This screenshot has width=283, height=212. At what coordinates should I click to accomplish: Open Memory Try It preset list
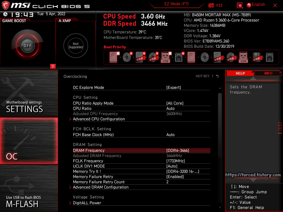point(141,171)
